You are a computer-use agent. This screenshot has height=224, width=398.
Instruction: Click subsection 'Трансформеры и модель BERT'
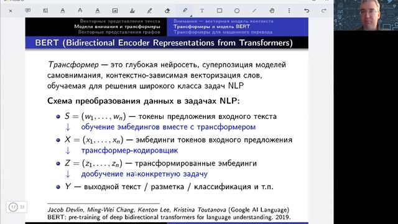point(211,26)
